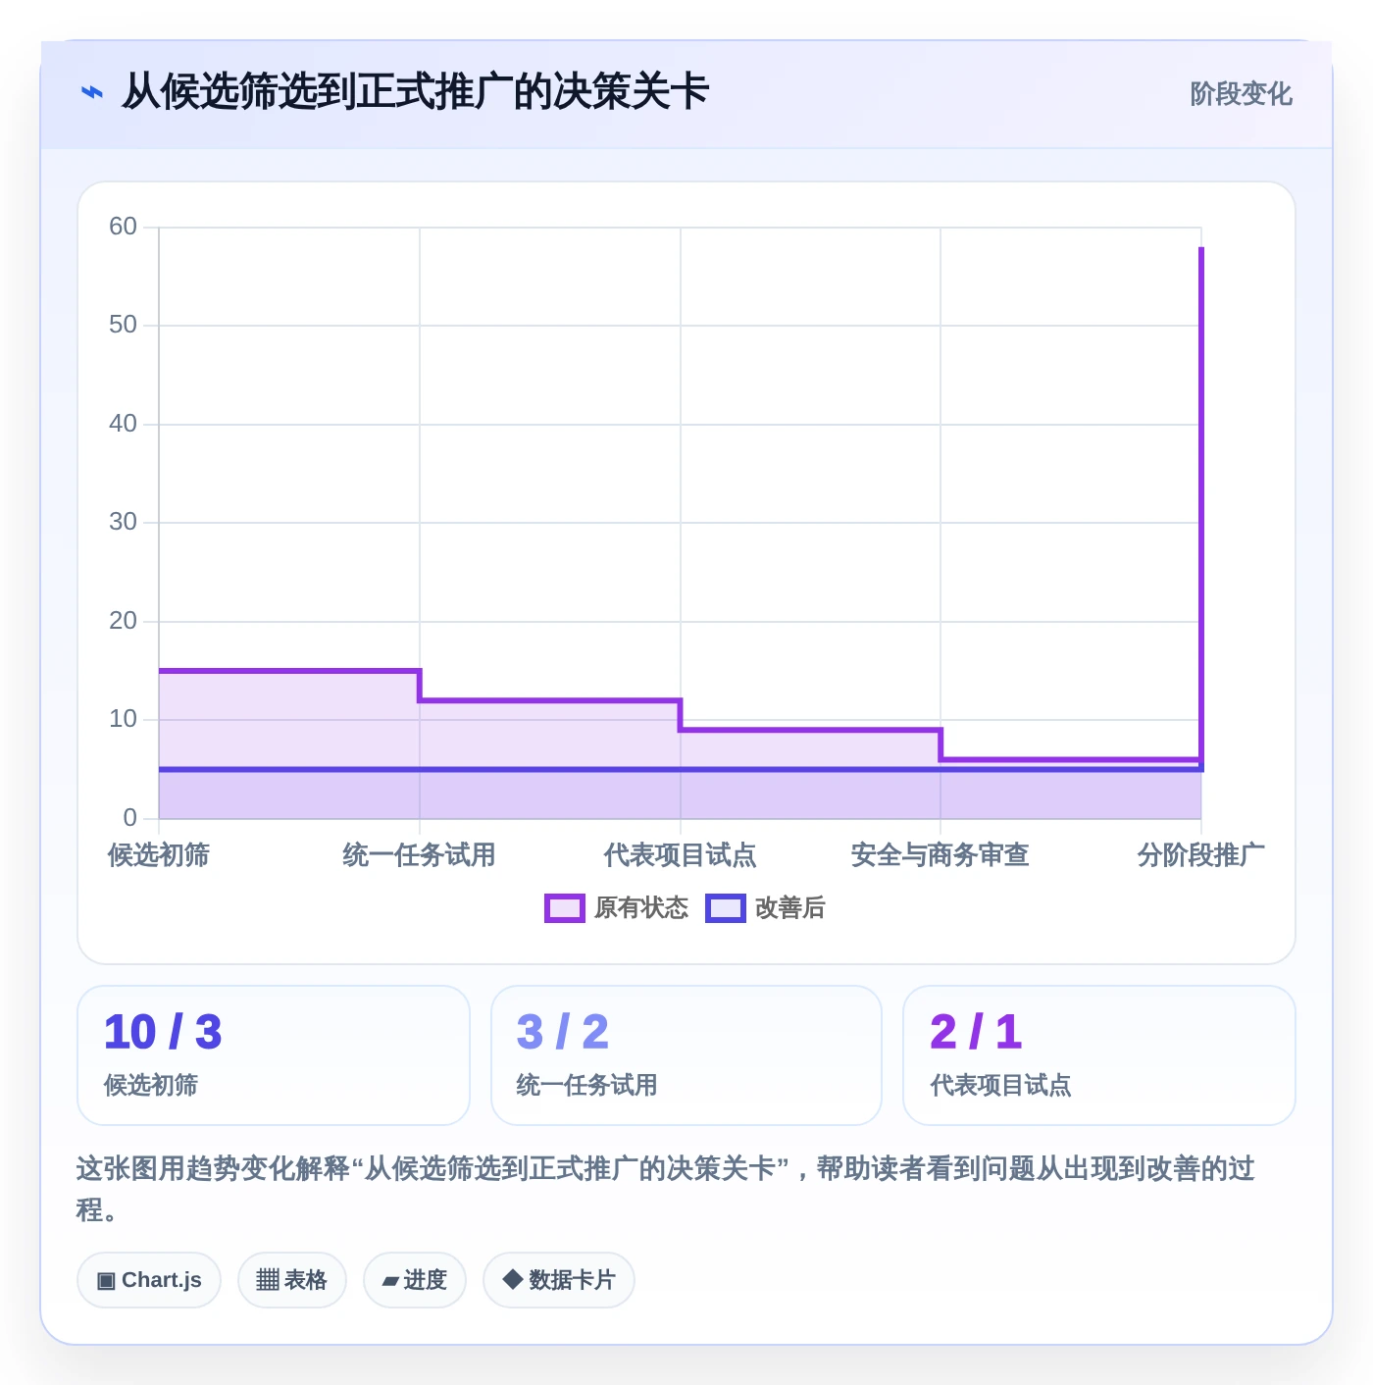1373x1385 pixels.
Task: Click the 原有状态 purple legend swatch
Action: coord(564,908)
